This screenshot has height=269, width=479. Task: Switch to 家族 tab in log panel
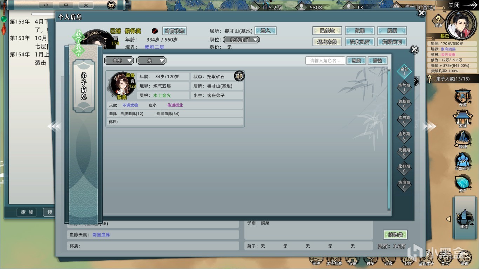pos(27,212)
